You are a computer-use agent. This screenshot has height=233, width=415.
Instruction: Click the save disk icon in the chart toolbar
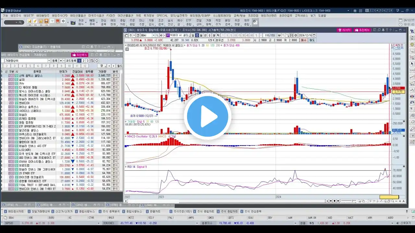291,35
